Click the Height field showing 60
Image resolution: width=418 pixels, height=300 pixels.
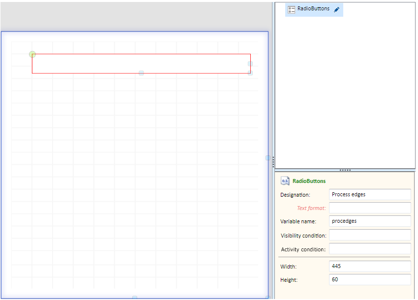coord(370,279)
